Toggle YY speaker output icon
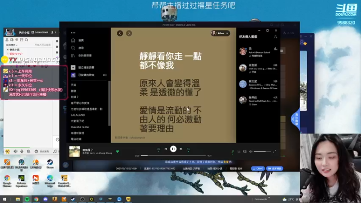This screenshot has width=361, height=203. click(15, 151)
